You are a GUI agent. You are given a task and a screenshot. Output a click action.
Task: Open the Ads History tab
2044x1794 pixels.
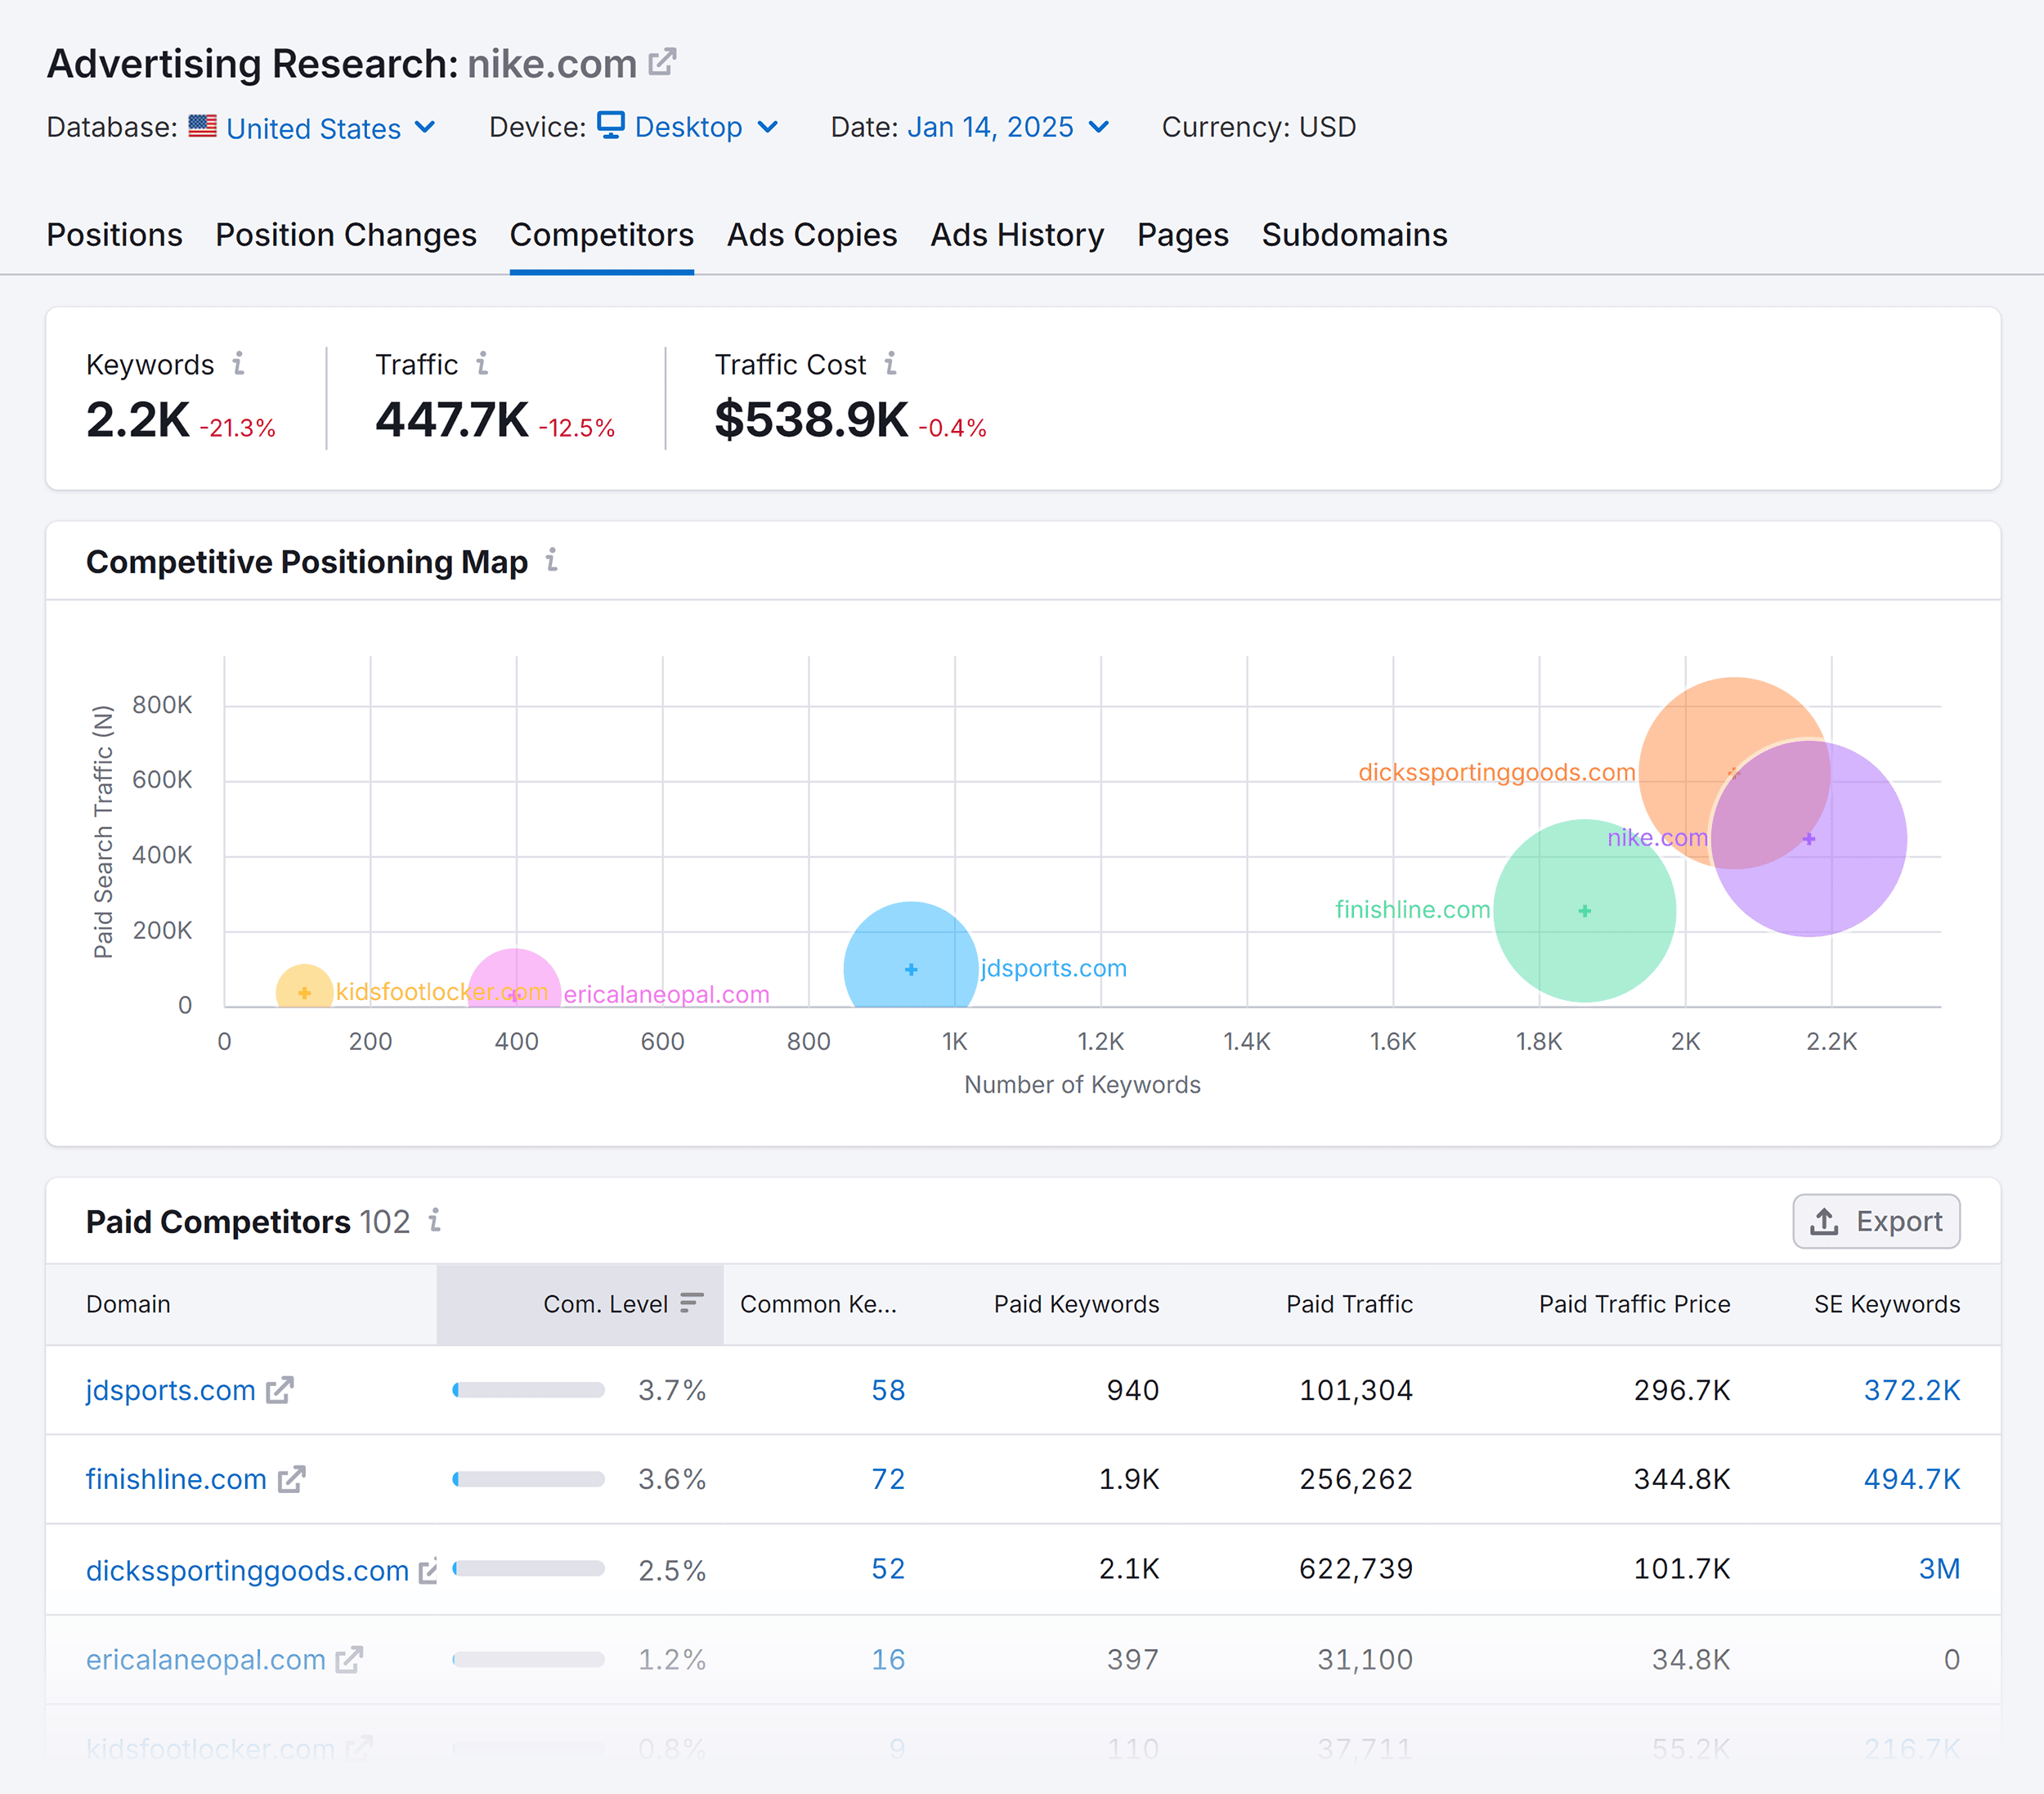tap(1017, 235)
